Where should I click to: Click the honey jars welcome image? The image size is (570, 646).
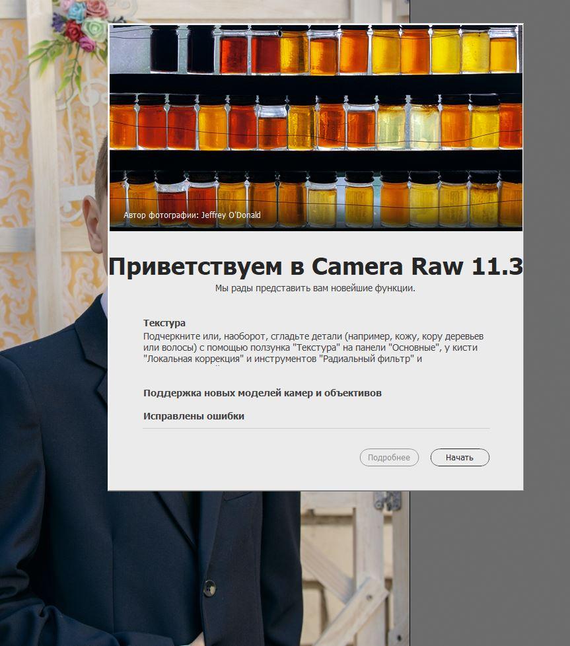tap(316, 127)
